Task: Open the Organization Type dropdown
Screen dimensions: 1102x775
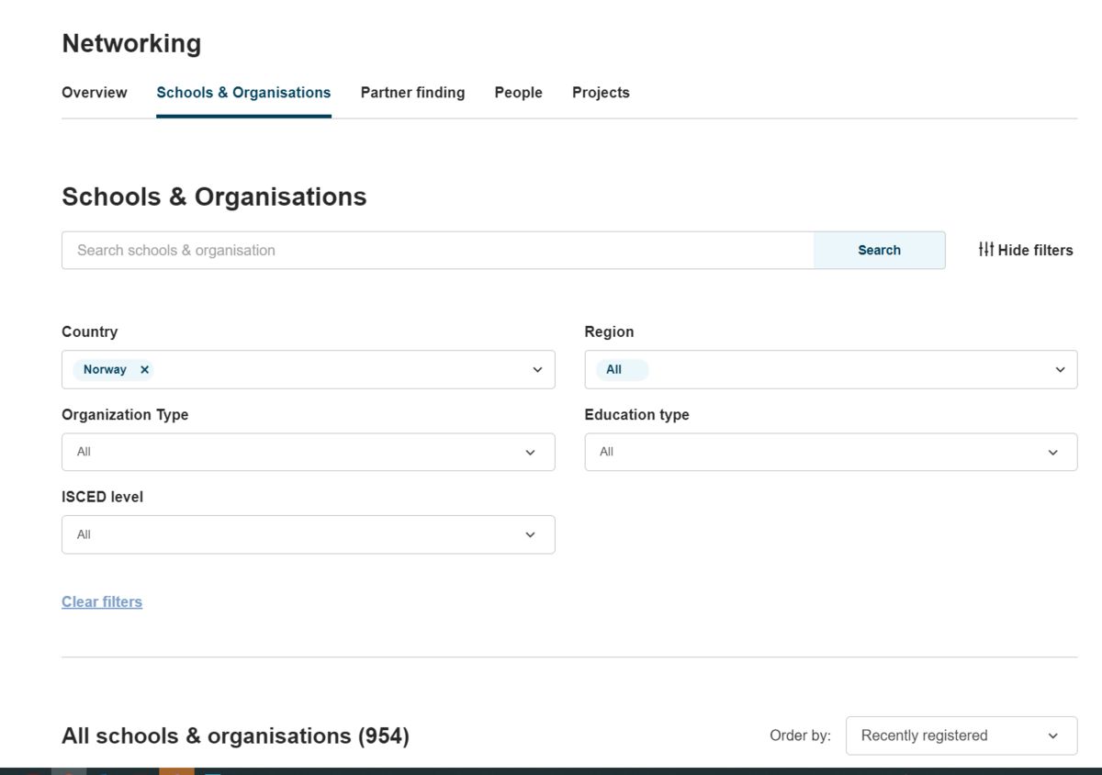Action: pos(308,452)
